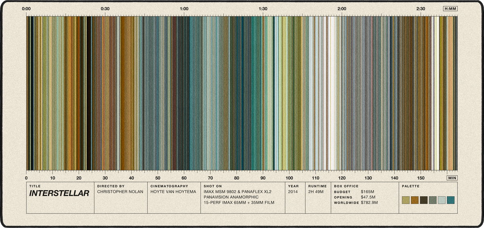The height and width of the screenshot is (228, 484).
Task: Click the PANAVISION ANAMORPHIC line
Action: point(231,197)
